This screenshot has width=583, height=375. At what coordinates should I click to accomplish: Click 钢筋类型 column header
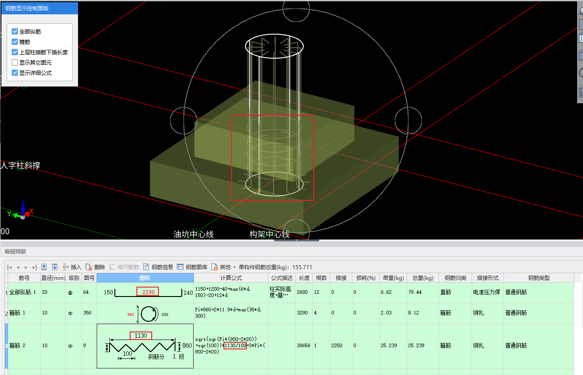tap(539, 278)
